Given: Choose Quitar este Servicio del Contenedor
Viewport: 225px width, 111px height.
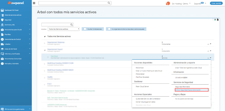Looking at the screenshot, I should click(x=148, y=99).
